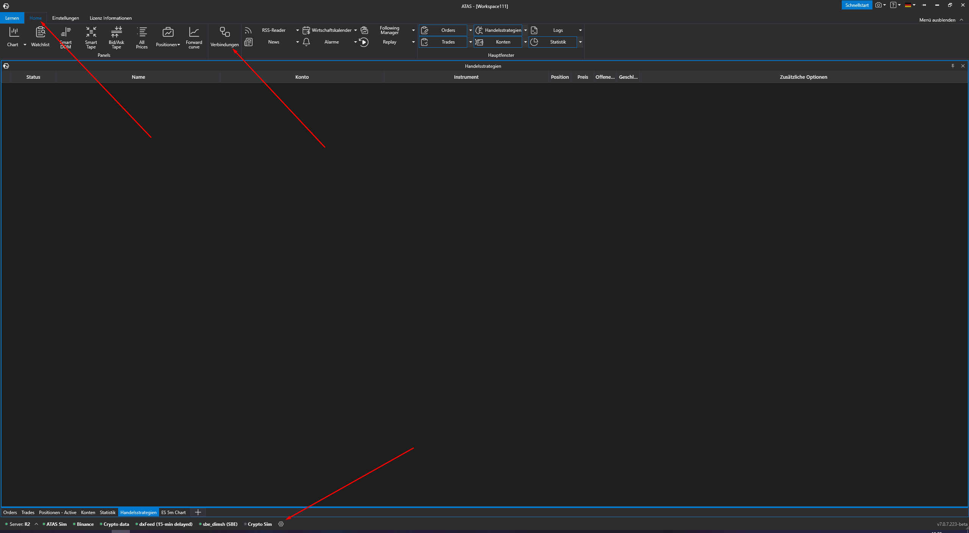Screen dimensions: 969x533
Task: Click the Schnellstart button
Action: (x=857, y=5)
